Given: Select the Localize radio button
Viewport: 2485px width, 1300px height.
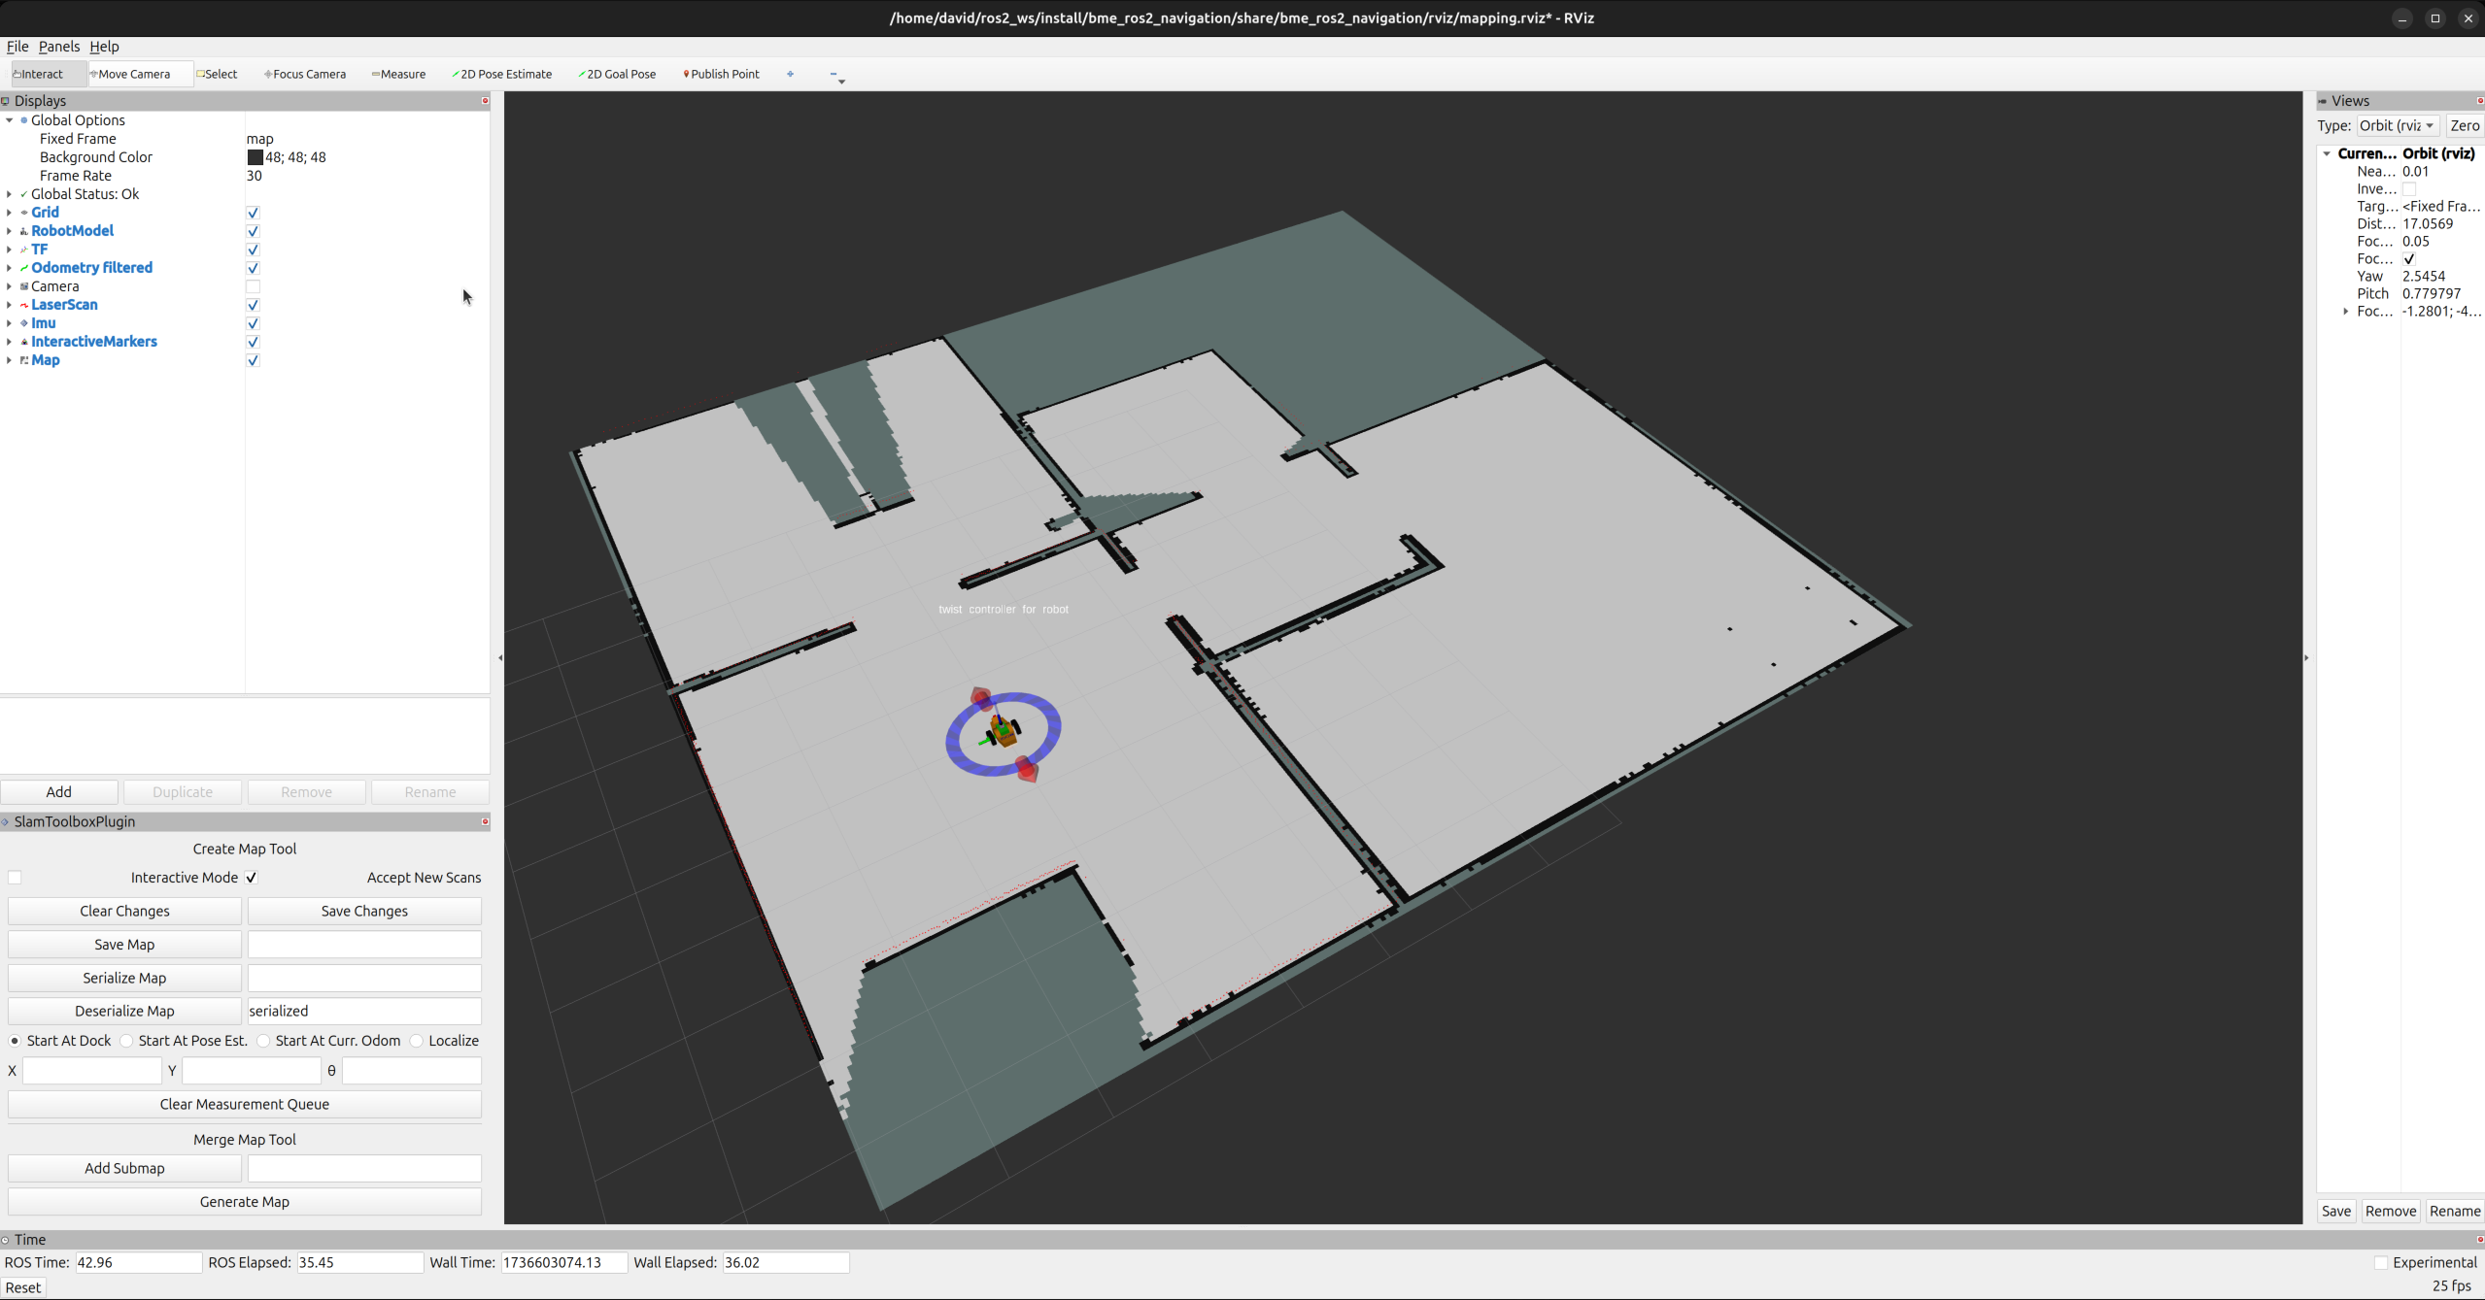Looking at the screenshot, I should tap(417, 1041).
